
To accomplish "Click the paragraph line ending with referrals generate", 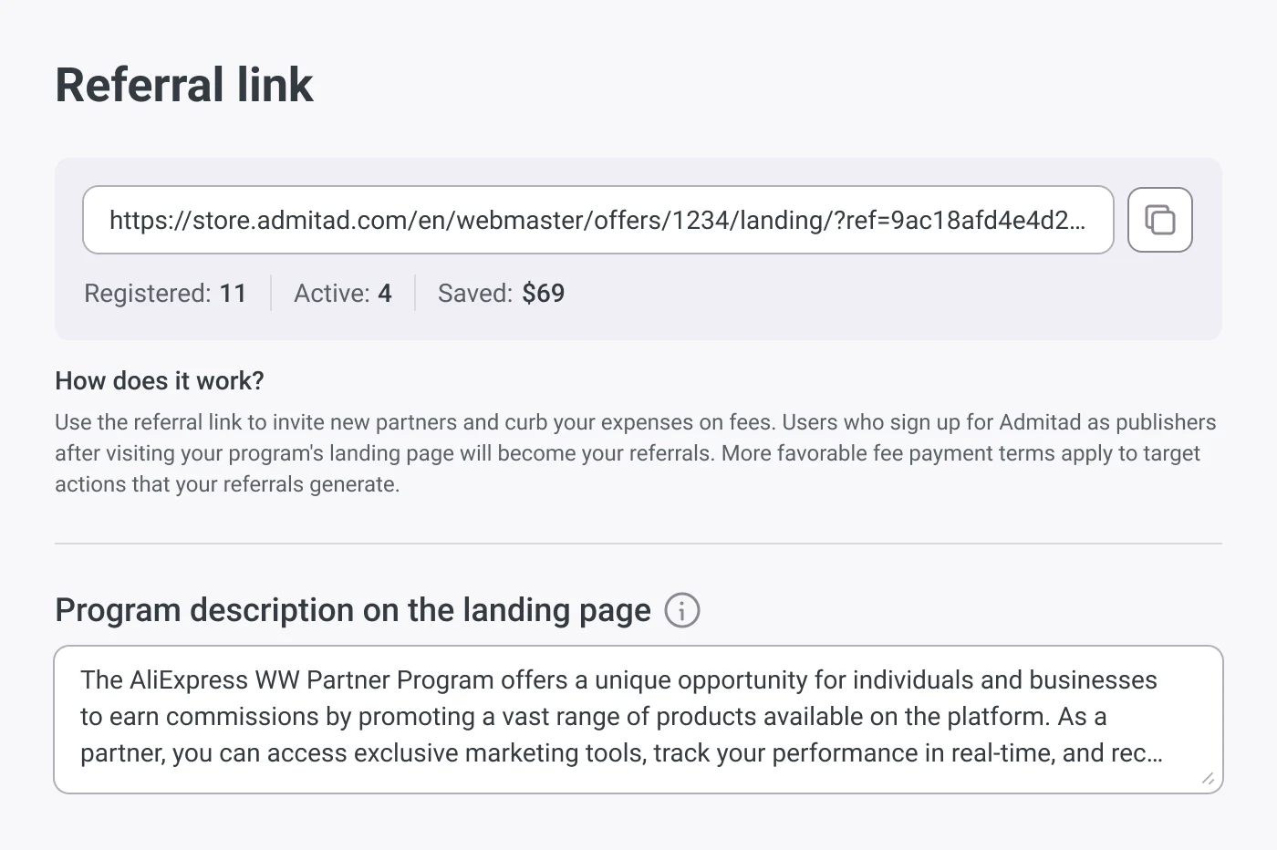I will click(x=227, y=484).
